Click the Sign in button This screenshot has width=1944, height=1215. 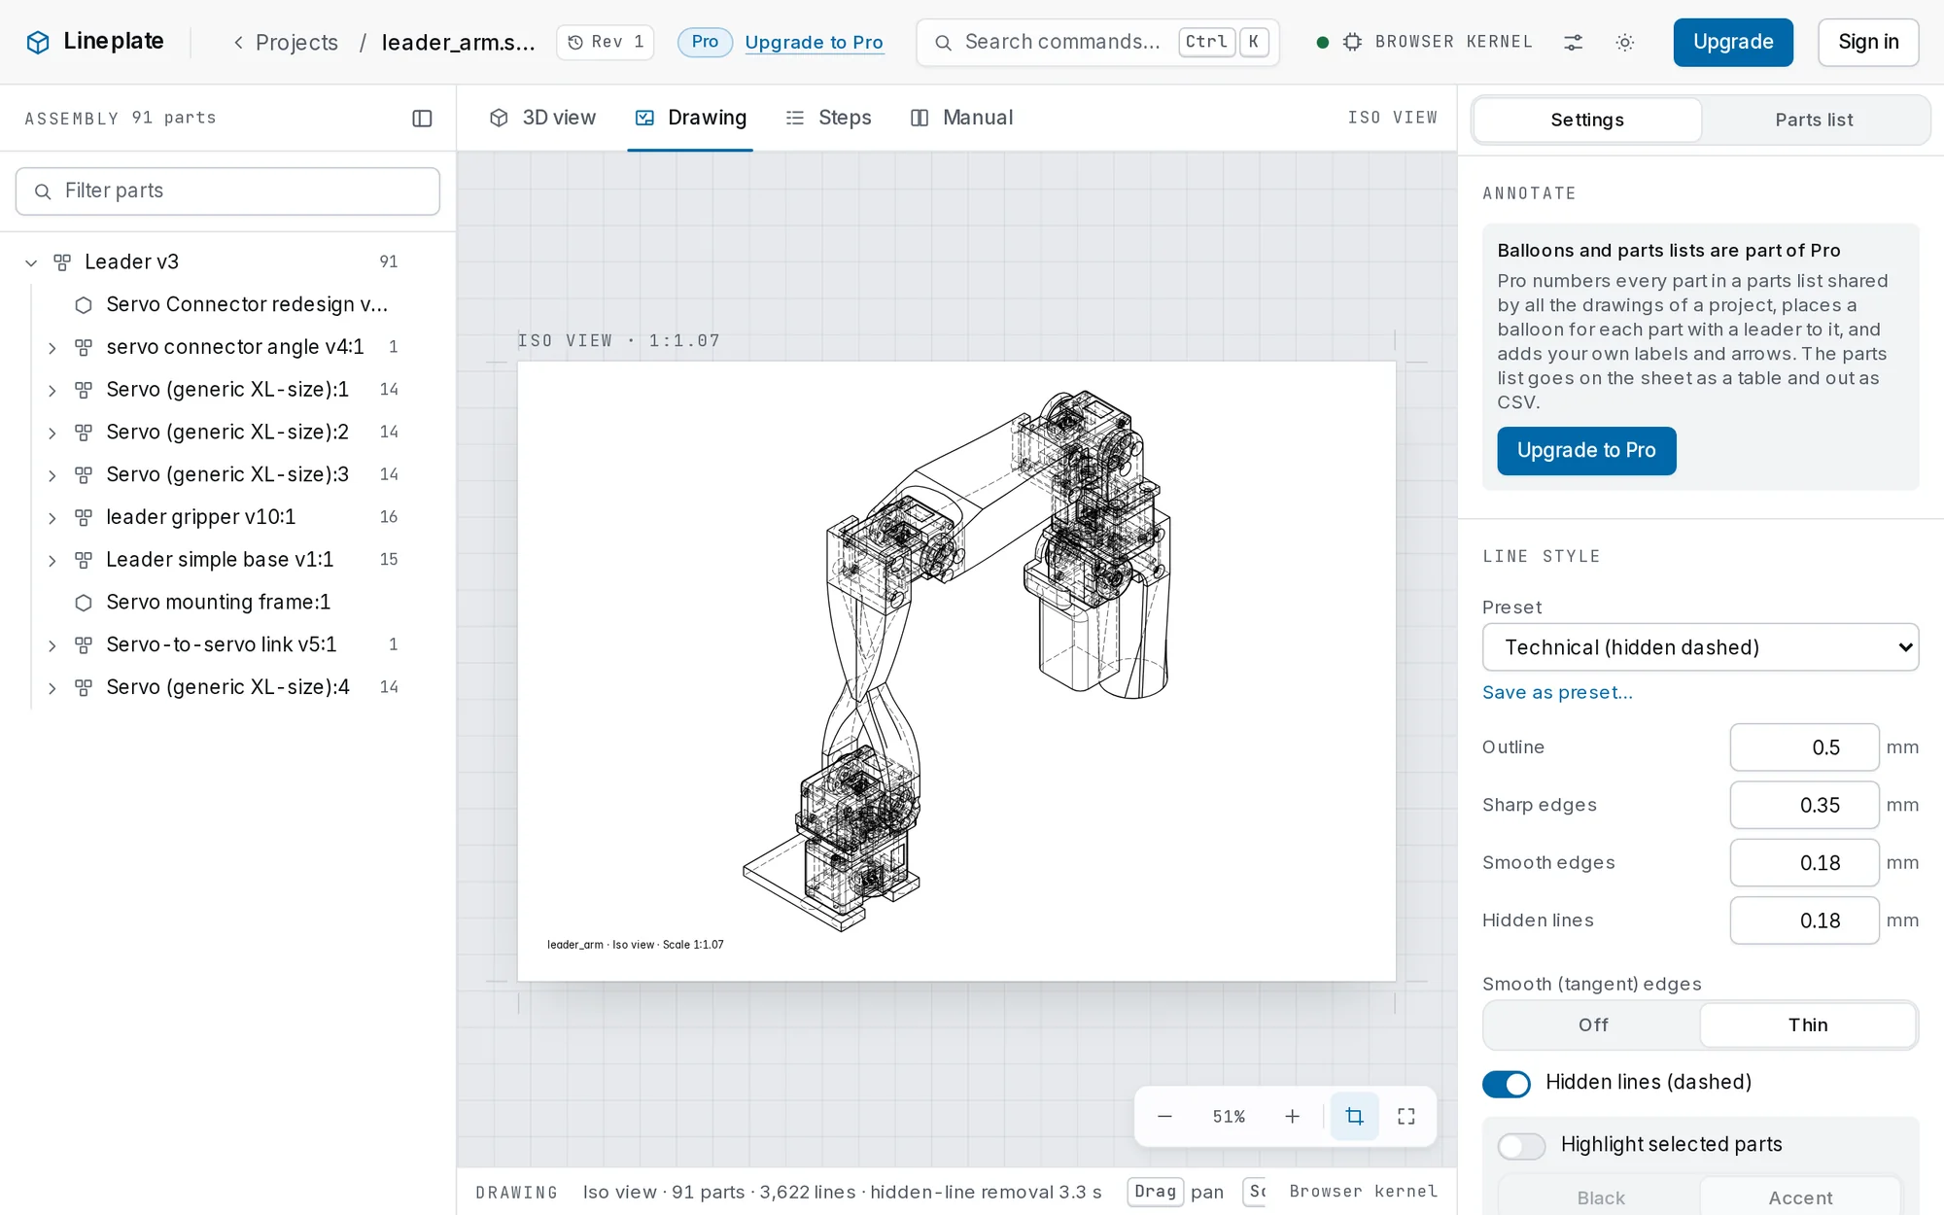pos(1867,42)
